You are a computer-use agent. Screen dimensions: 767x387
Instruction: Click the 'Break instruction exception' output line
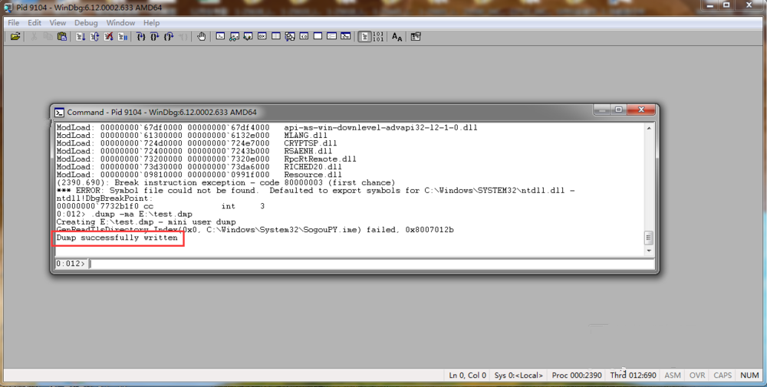click(225, 182)
